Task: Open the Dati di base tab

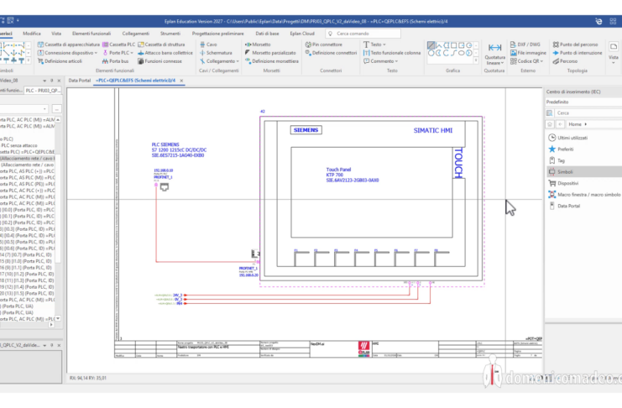Action: 267,34
